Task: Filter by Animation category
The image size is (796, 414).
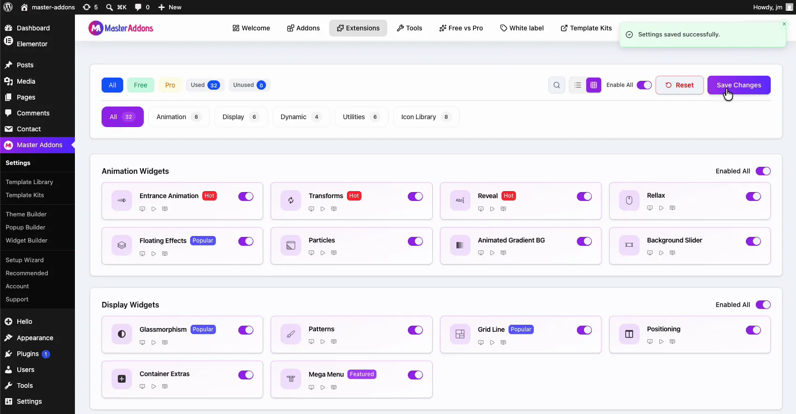Action: [x=179, y=117]
